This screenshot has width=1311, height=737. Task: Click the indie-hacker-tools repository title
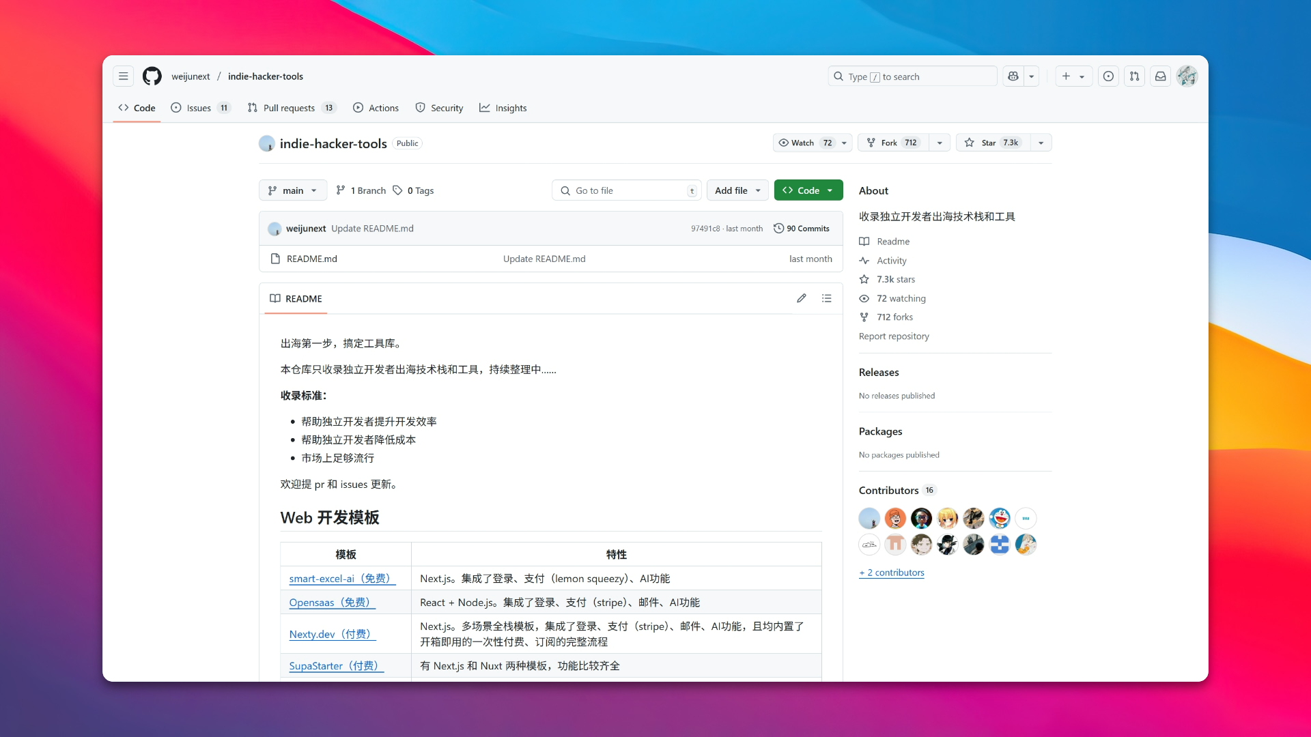(x=333, y=143)
